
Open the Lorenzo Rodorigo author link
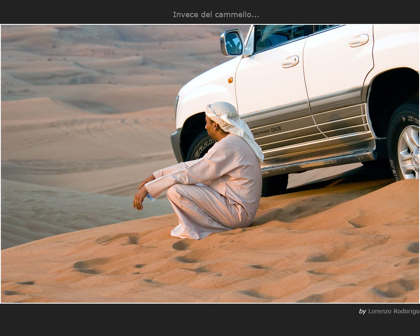394,311
